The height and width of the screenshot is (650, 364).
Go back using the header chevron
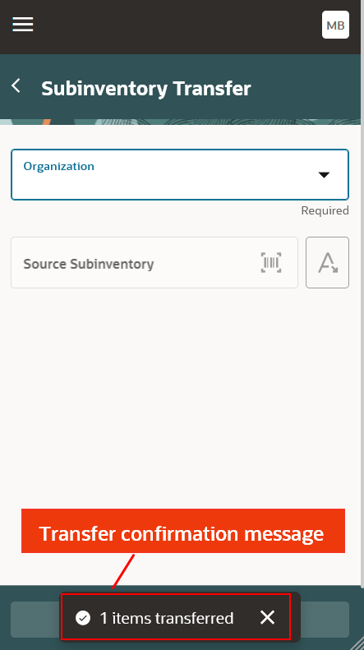[x=16, y=86]
